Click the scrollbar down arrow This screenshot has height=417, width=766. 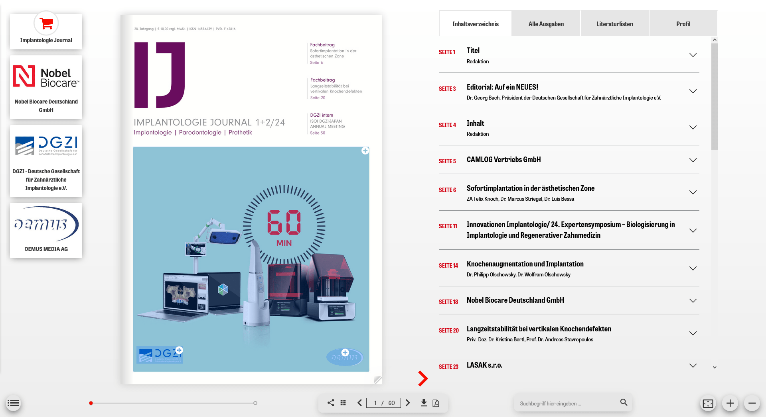[x=715, y=367]
